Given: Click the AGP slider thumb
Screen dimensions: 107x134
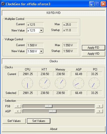Looking at the screenshot, I should pyautogui.click(x=53, y=111).
